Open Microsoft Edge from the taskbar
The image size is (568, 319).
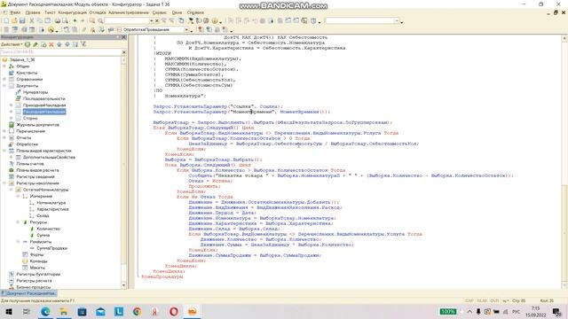(x=45, y=311)
